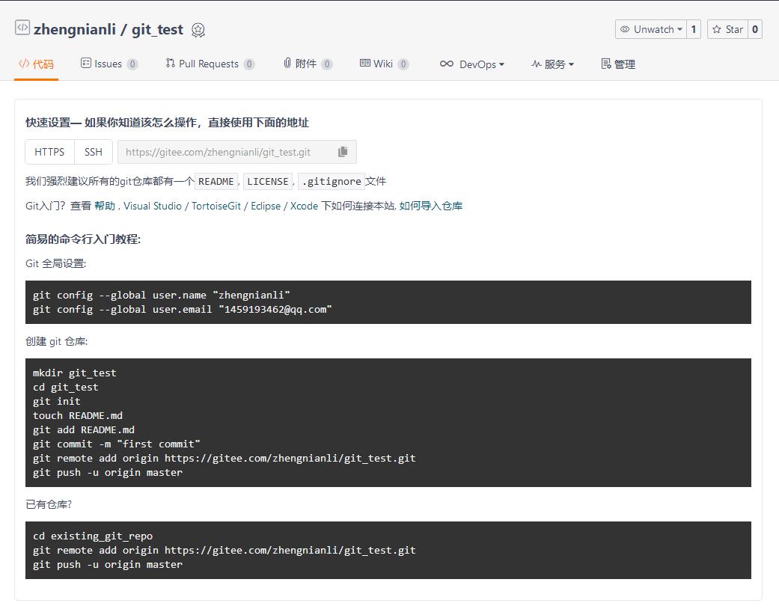Click the 'git commit -m' command line
779x609 pixels.
click(116, 444)
